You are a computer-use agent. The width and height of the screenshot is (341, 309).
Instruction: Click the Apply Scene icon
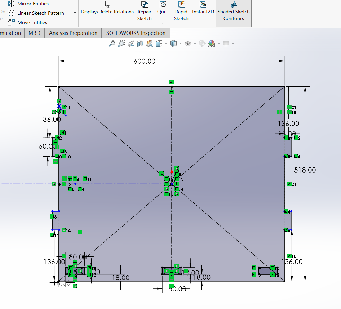(212, 44)
